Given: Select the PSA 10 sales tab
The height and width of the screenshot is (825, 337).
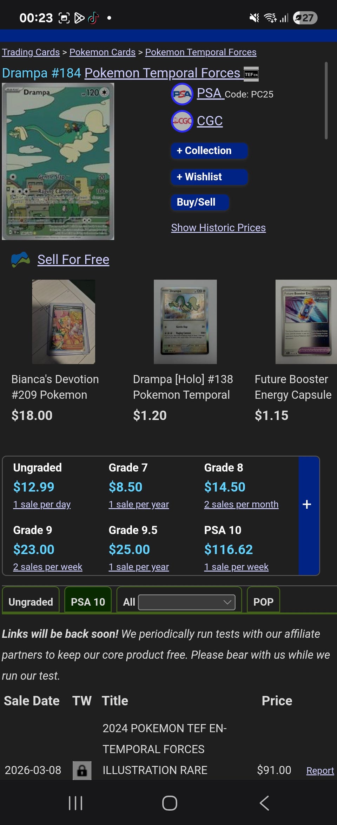Looking at the screenshot, I should 88,602.
